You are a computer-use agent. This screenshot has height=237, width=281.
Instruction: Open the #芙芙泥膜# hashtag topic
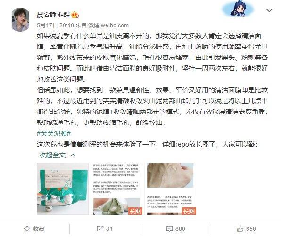point(54,133)
